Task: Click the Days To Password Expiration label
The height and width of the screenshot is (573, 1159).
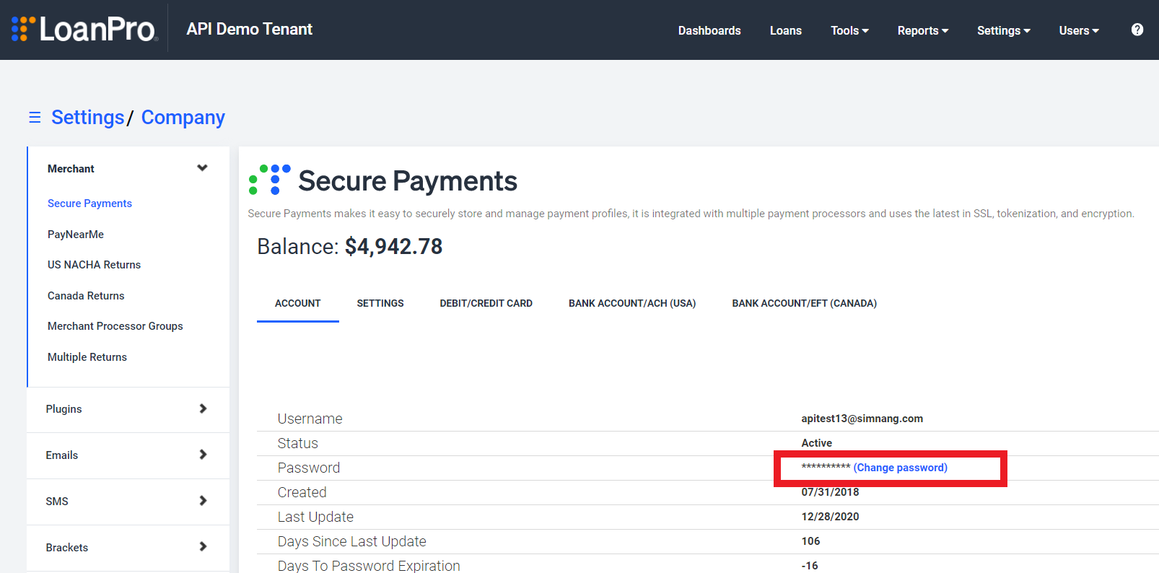Action: pyautogui.click(x=369, y=566)
